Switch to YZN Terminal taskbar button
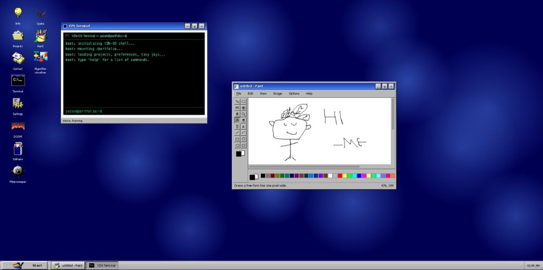The image size is (543, 270). coord(102,266)
